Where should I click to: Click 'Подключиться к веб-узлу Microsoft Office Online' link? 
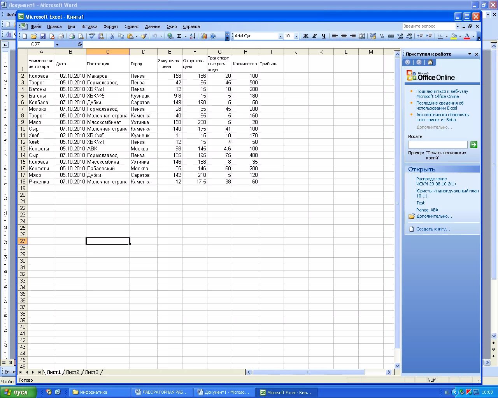click(442, 94)
